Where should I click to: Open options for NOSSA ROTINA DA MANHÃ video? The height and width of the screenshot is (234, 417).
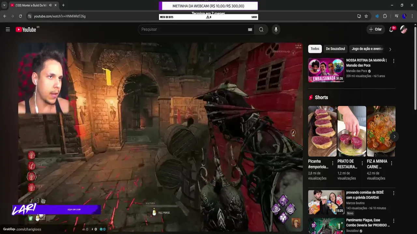394,61
